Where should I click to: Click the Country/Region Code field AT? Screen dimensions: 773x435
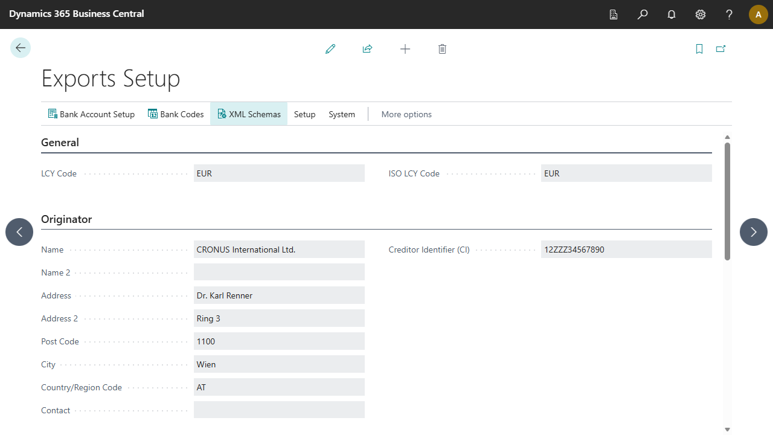[x=279, y=387]
